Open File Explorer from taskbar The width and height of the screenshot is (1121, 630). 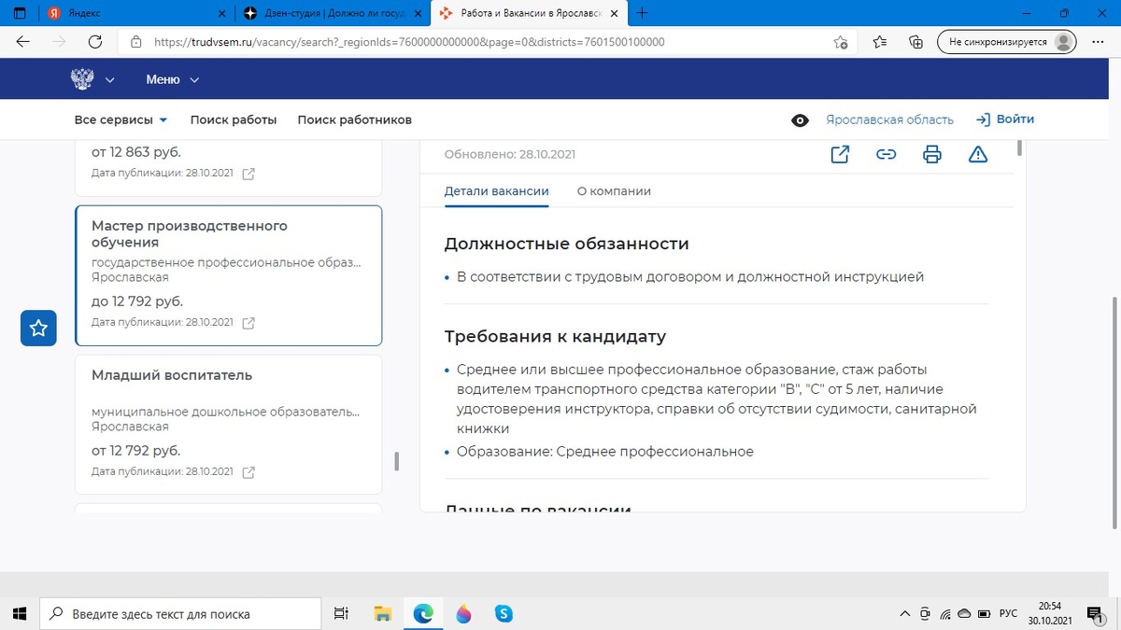click(x=382, y=613)
